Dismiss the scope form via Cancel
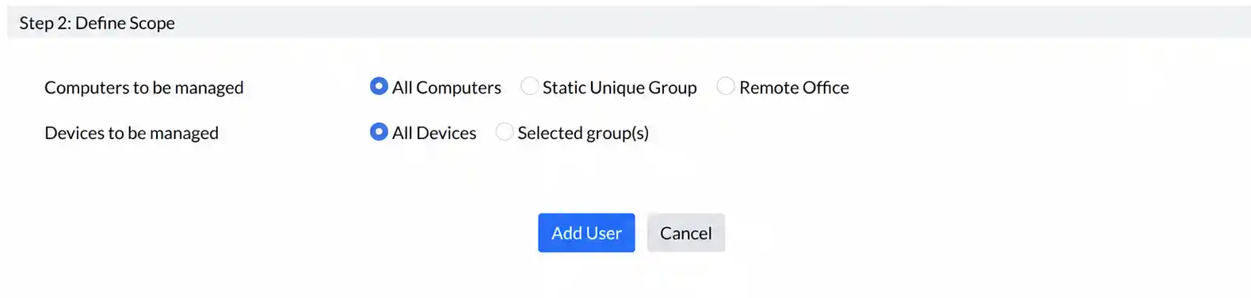This screenshot has width=1251, height=298. click(686, 233)
